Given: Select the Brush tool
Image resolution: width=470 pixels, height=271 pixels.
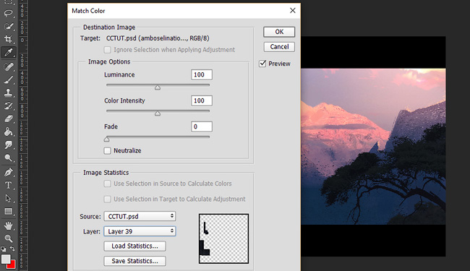Looking at the screenshot, I should tap(9, 79).
